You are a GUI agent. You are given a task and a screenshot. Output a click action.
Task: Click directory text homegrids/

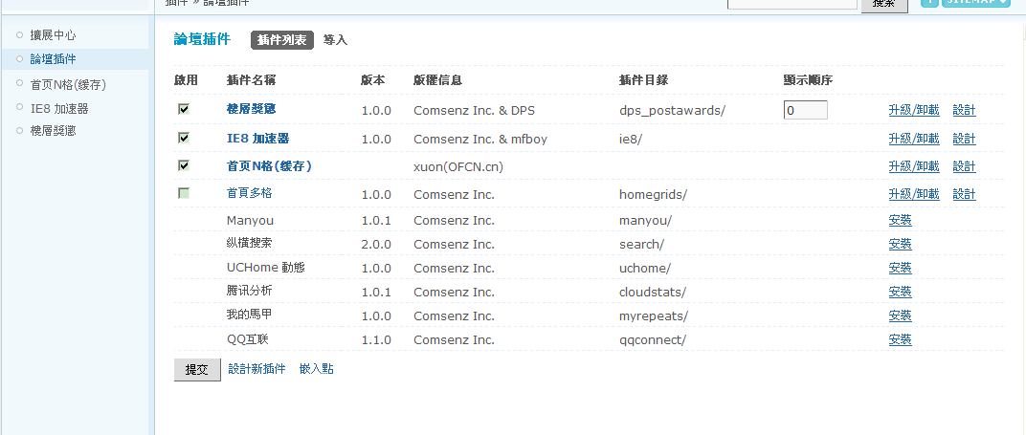point(653,195)
